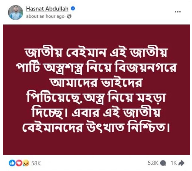The height and width of the screenshot is (171, 192).
Task: View the 58K reactions count list
Action: click(36, 163)
